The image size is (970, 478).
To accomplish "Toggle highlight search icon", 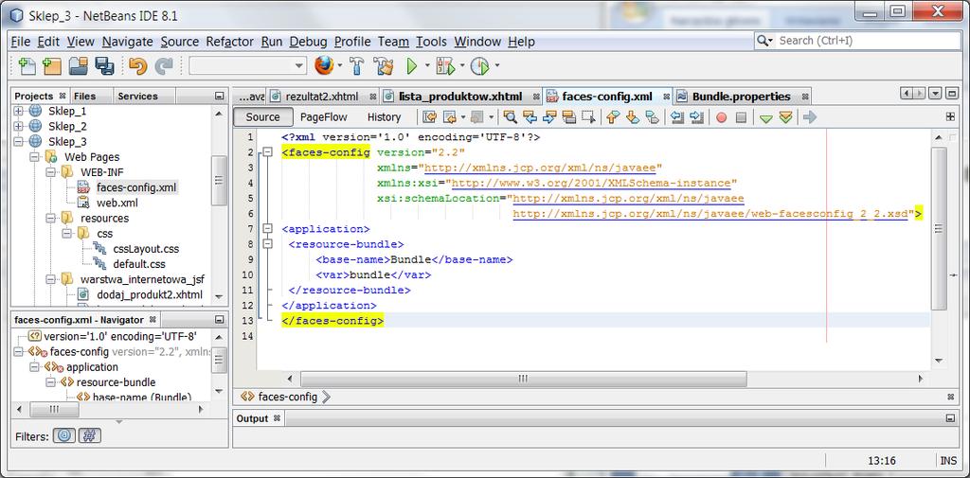I will click(x=569, y=116).
